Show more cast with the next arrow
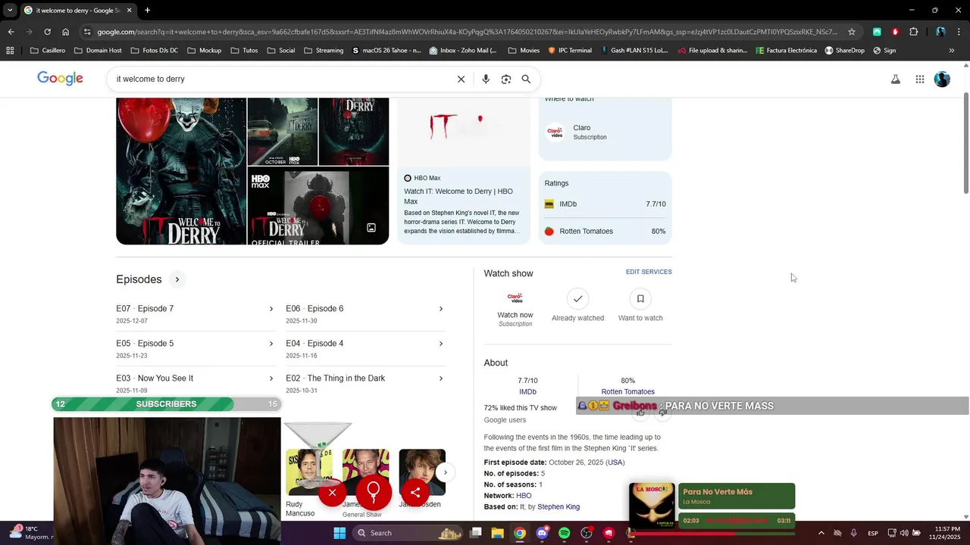The image size is (970, 545). point(446,472)
